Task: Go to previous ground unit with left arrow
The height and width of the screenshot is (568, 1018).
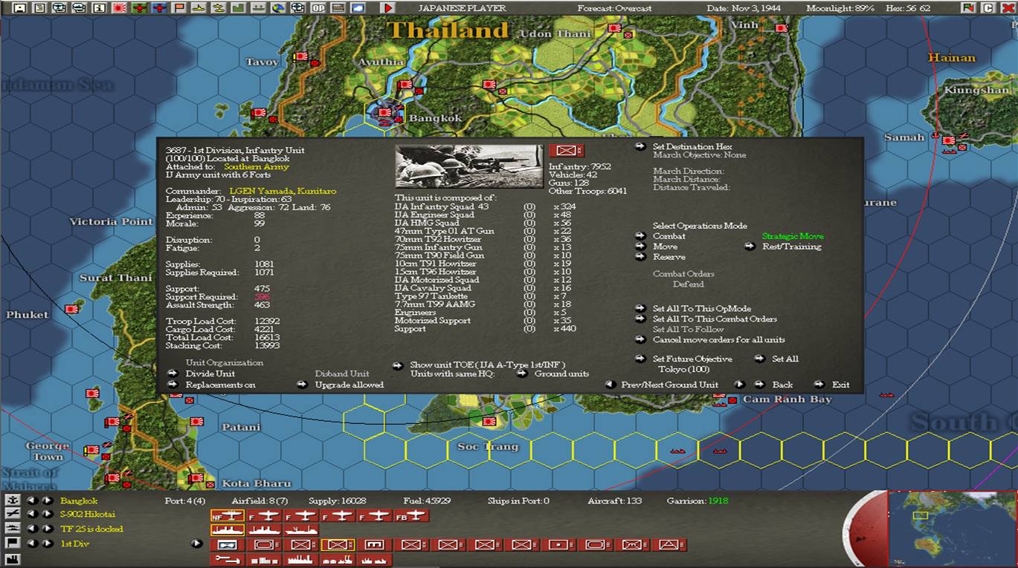Action: pyautogui.click(x=610, y=385)
